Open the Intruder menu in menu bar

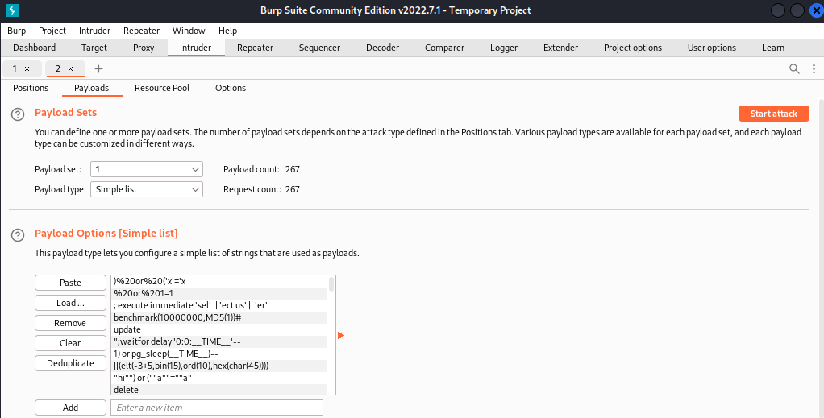click(x=94, y=31)
